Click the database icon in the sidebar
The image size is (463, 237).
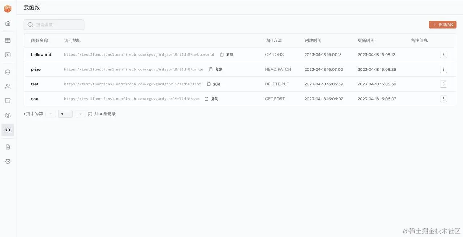tap(8, 71)
